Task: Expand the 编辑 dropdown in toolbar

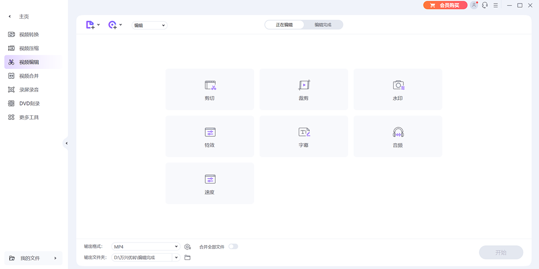Action: [x=150, y=26]
